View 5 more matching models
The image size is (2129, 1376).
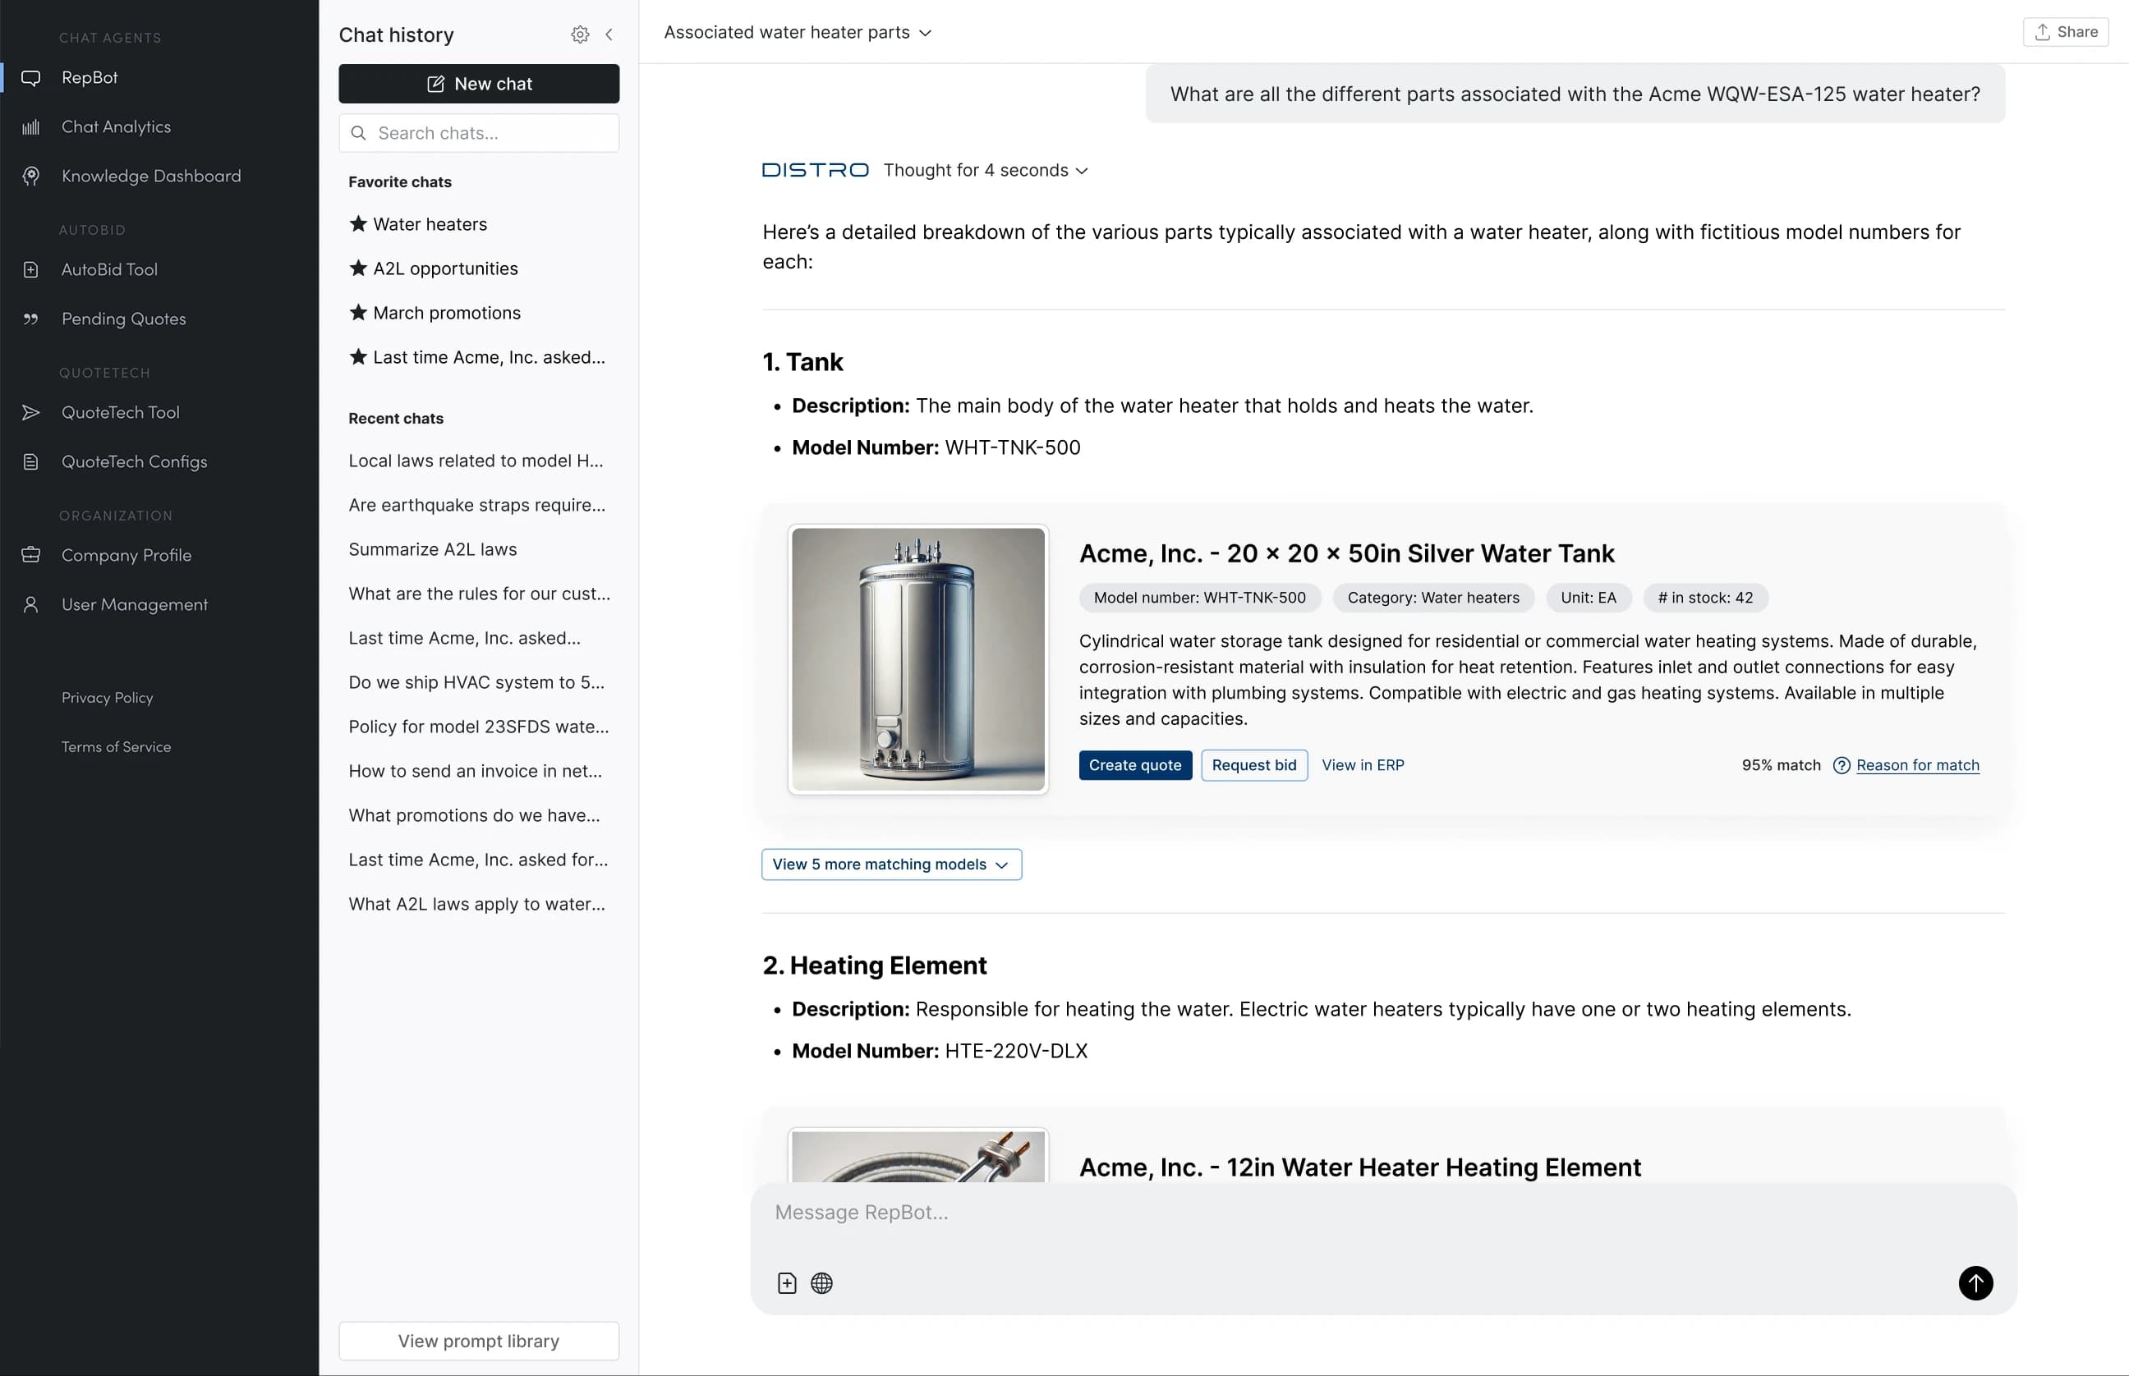click(x=890, y=864)
